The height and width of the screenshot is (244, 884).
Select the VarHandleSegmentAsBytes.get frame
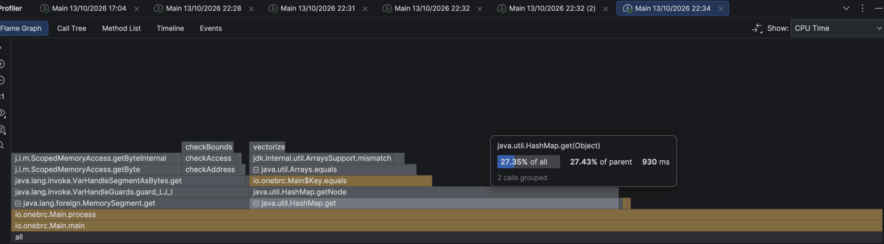[x=128, y=181]
